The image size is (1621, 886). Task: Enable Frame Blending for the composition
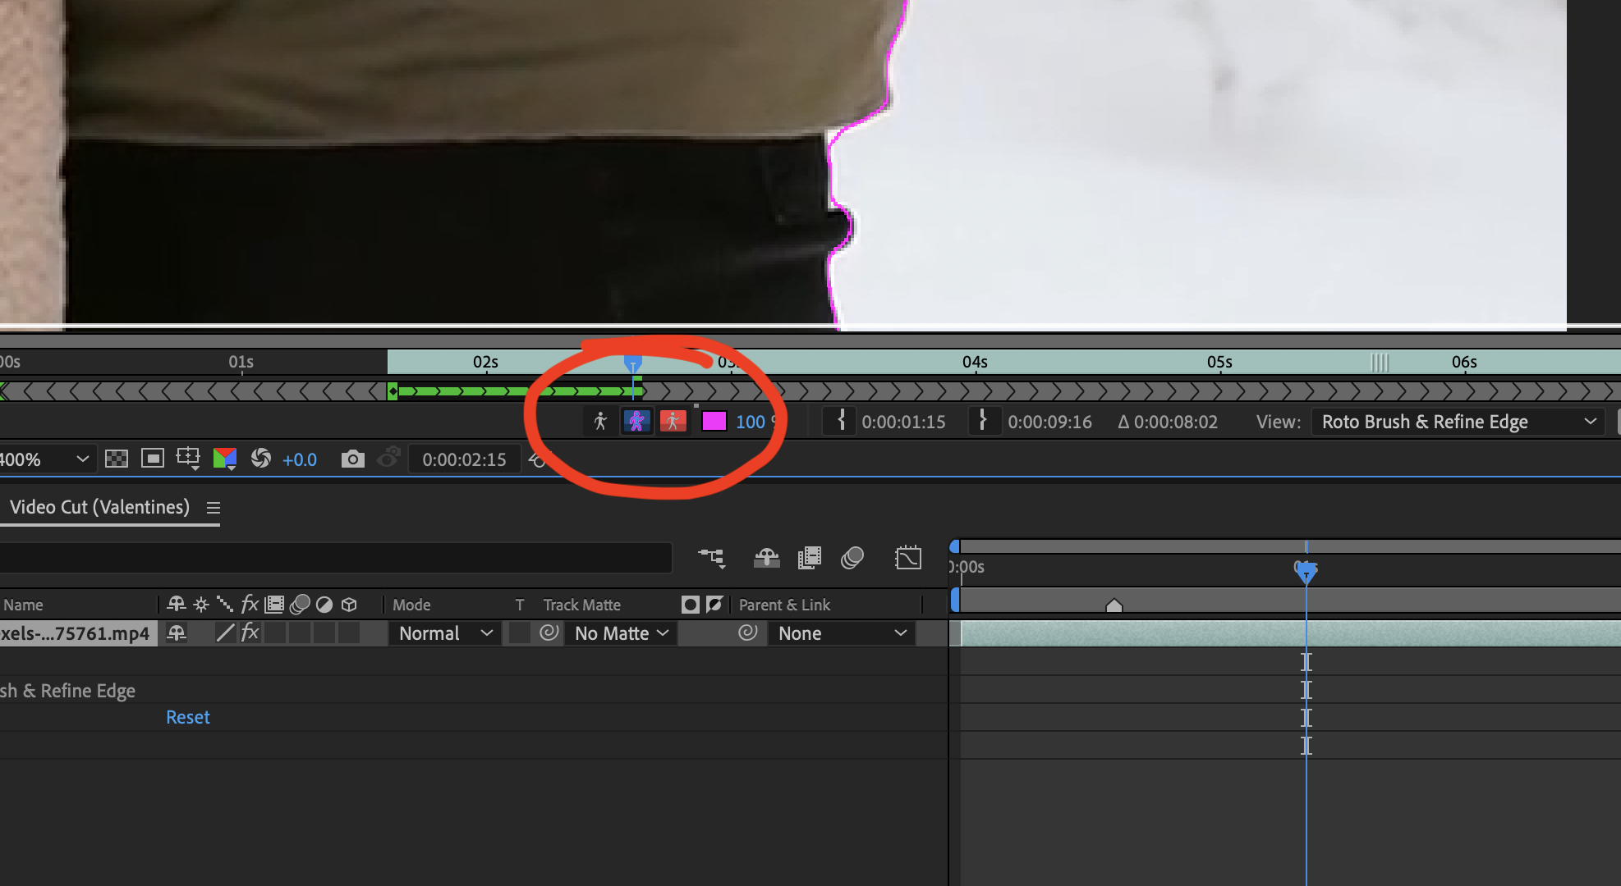810,558
